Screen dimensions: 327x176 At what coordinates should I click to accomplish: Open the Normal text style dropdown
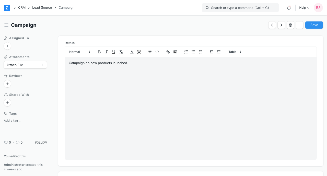tap(80, 52)
